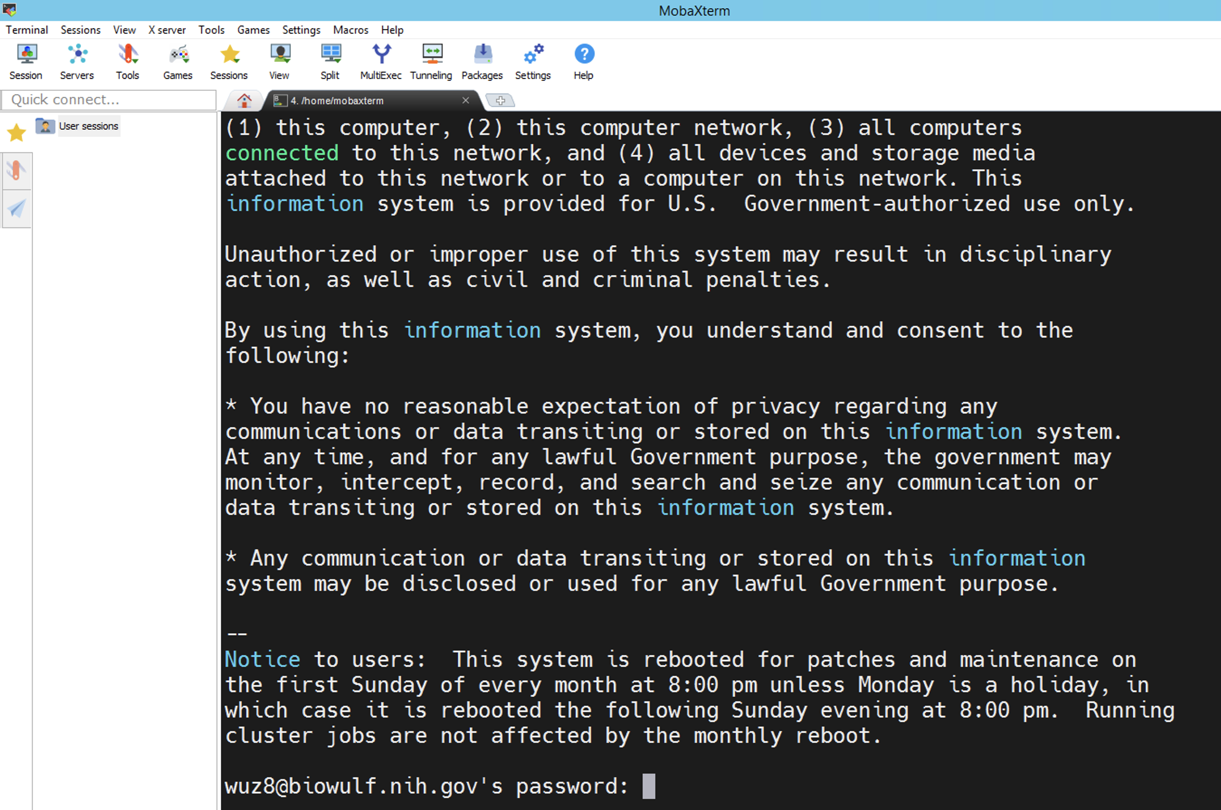Switch to the home tab

tap(244, 100)
